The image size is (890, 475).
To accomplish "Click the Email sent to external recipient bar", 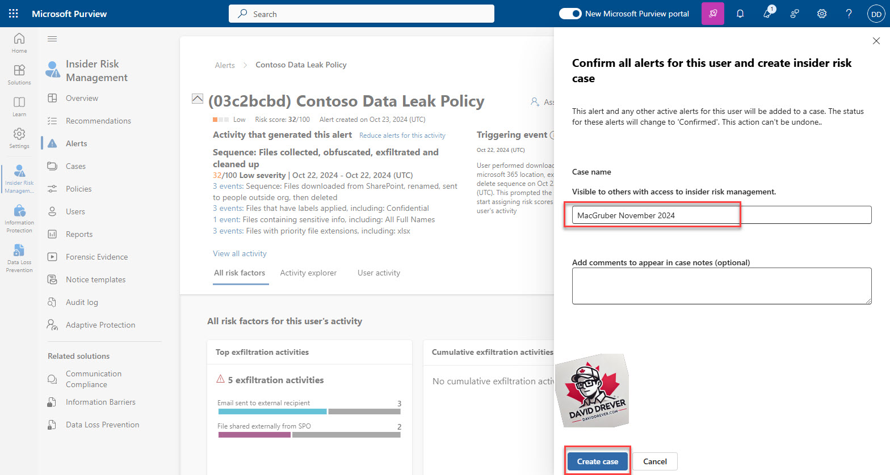I will [309, 412].
